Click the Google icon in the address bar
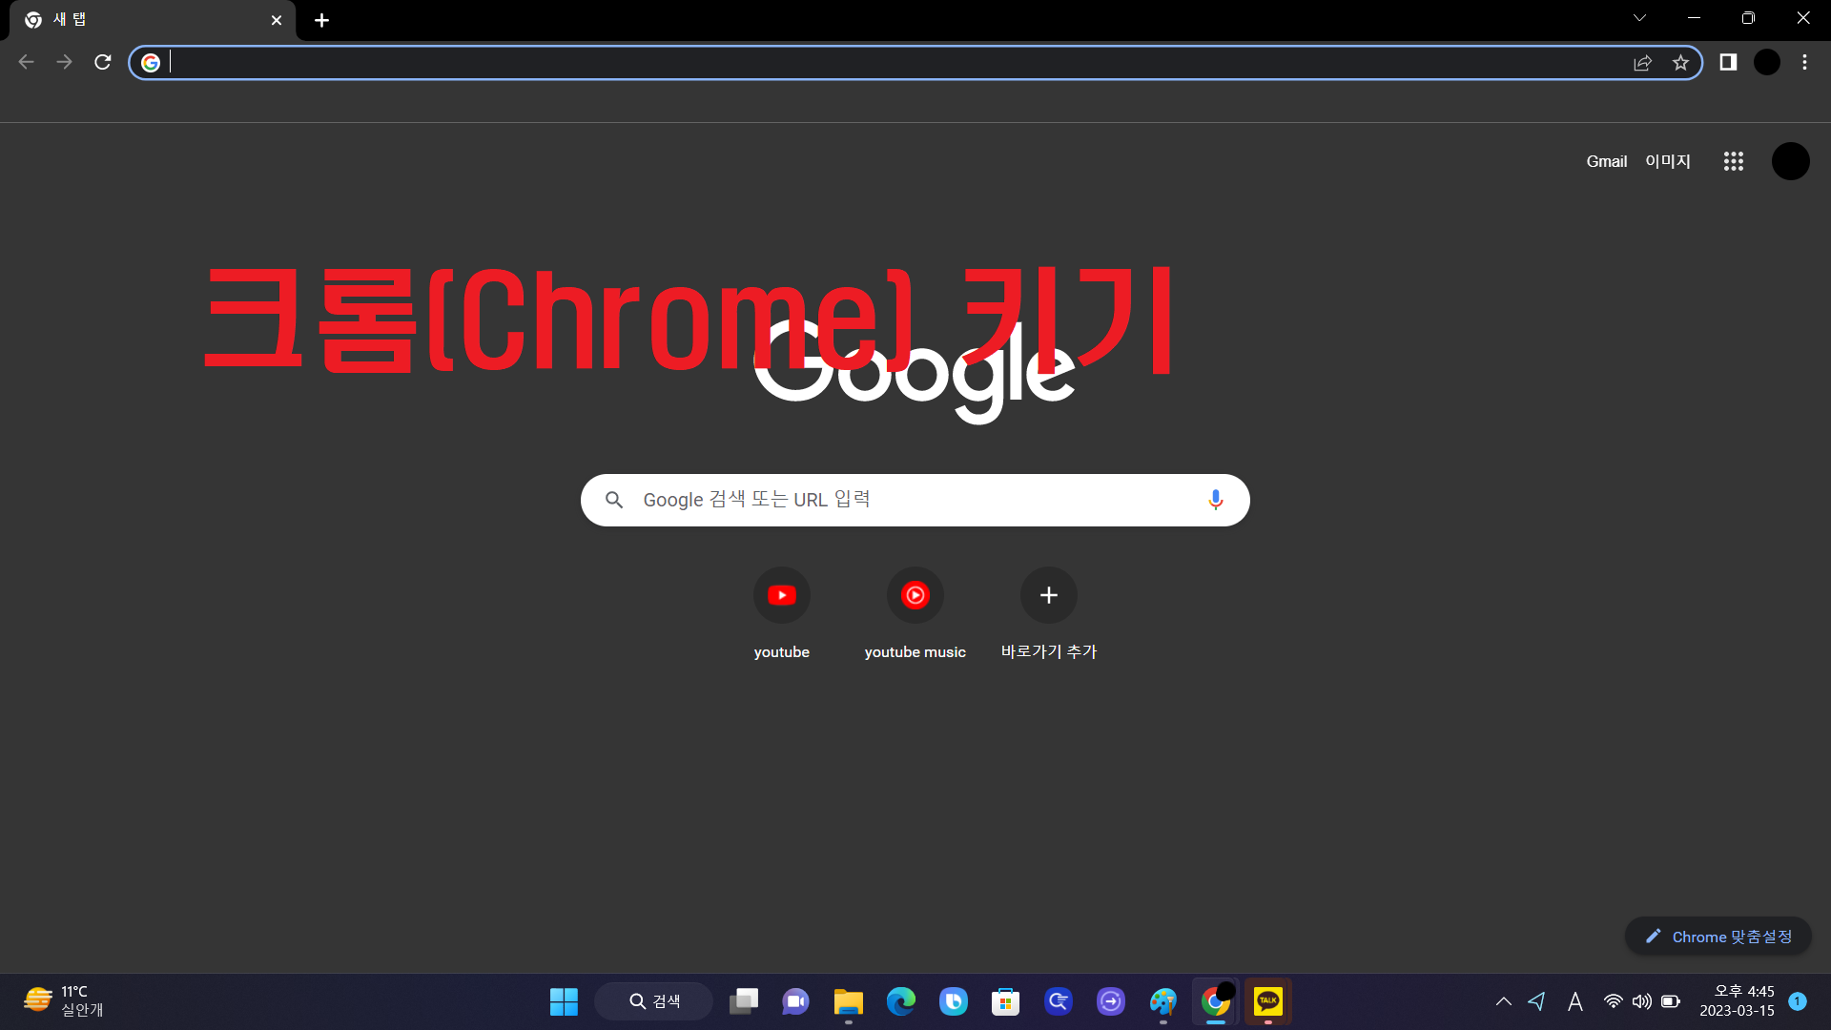The height and width of the screenshot is (1030, 1831). [x=151, y=63]
